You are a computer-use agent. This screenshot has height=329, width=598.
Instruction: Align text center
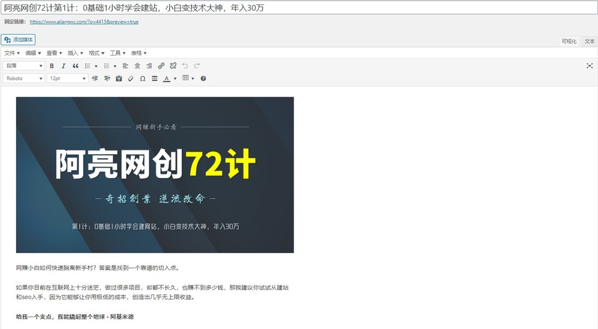(138, 66)
